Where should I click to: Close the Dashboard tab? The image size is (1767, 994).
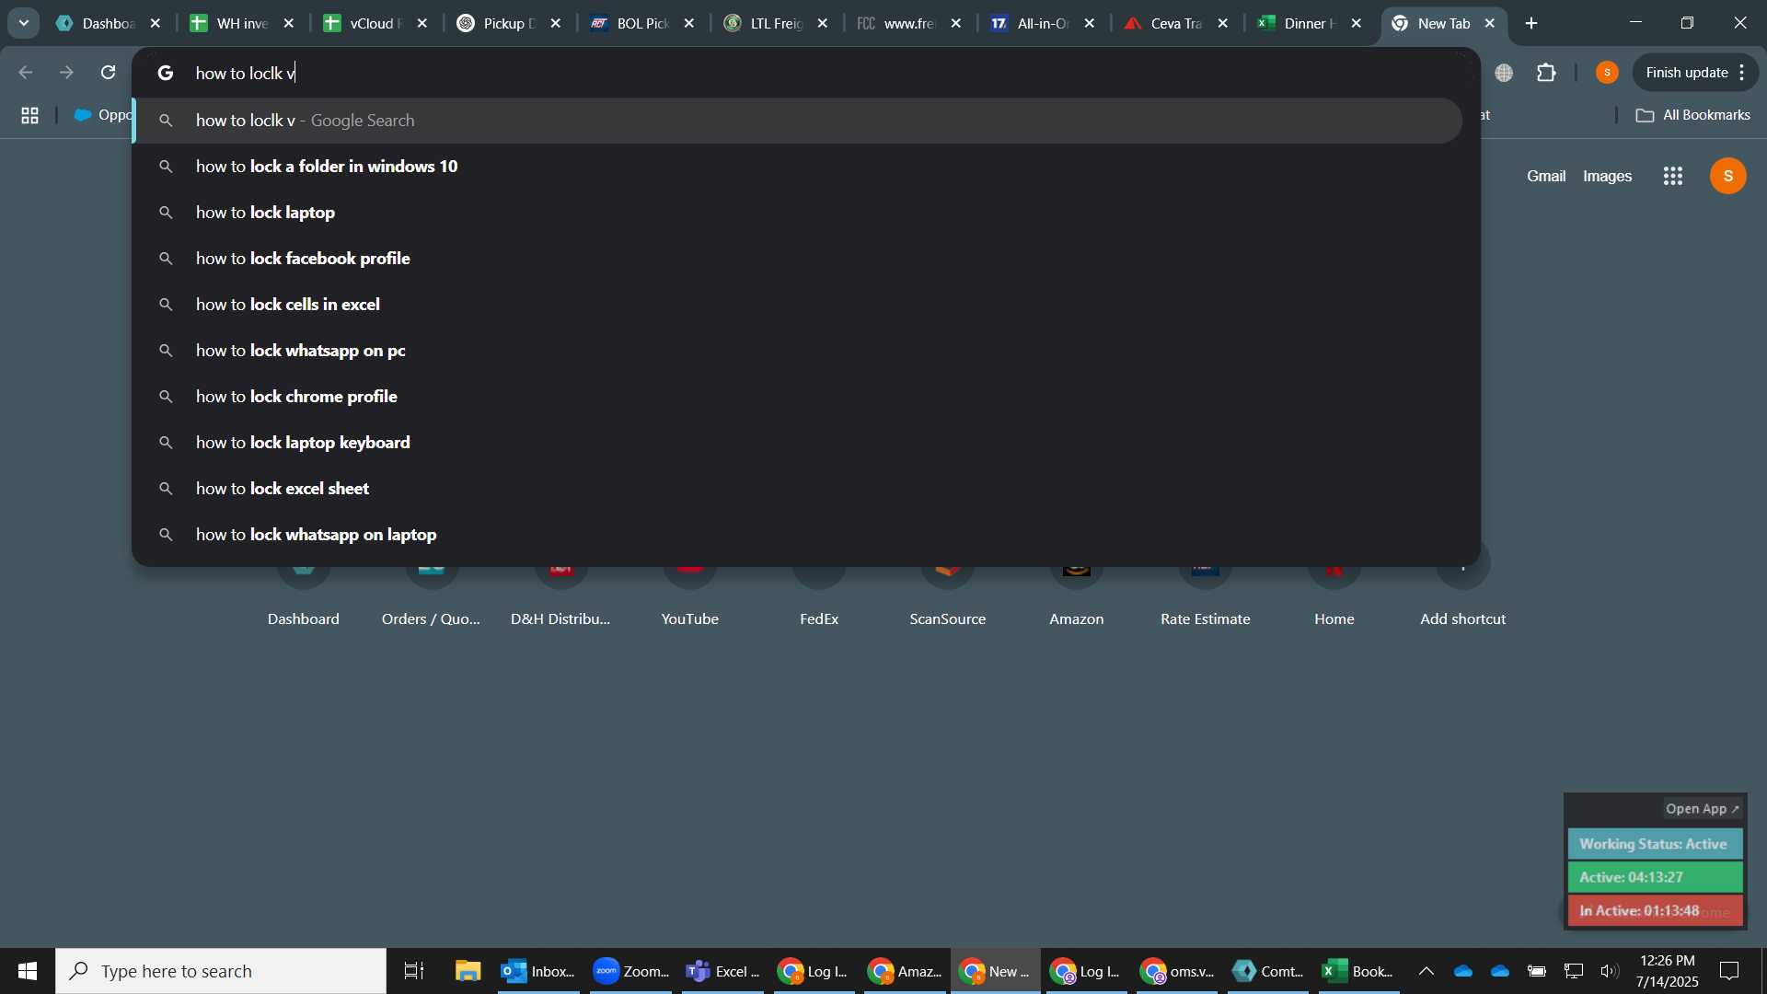pos(156,23)
